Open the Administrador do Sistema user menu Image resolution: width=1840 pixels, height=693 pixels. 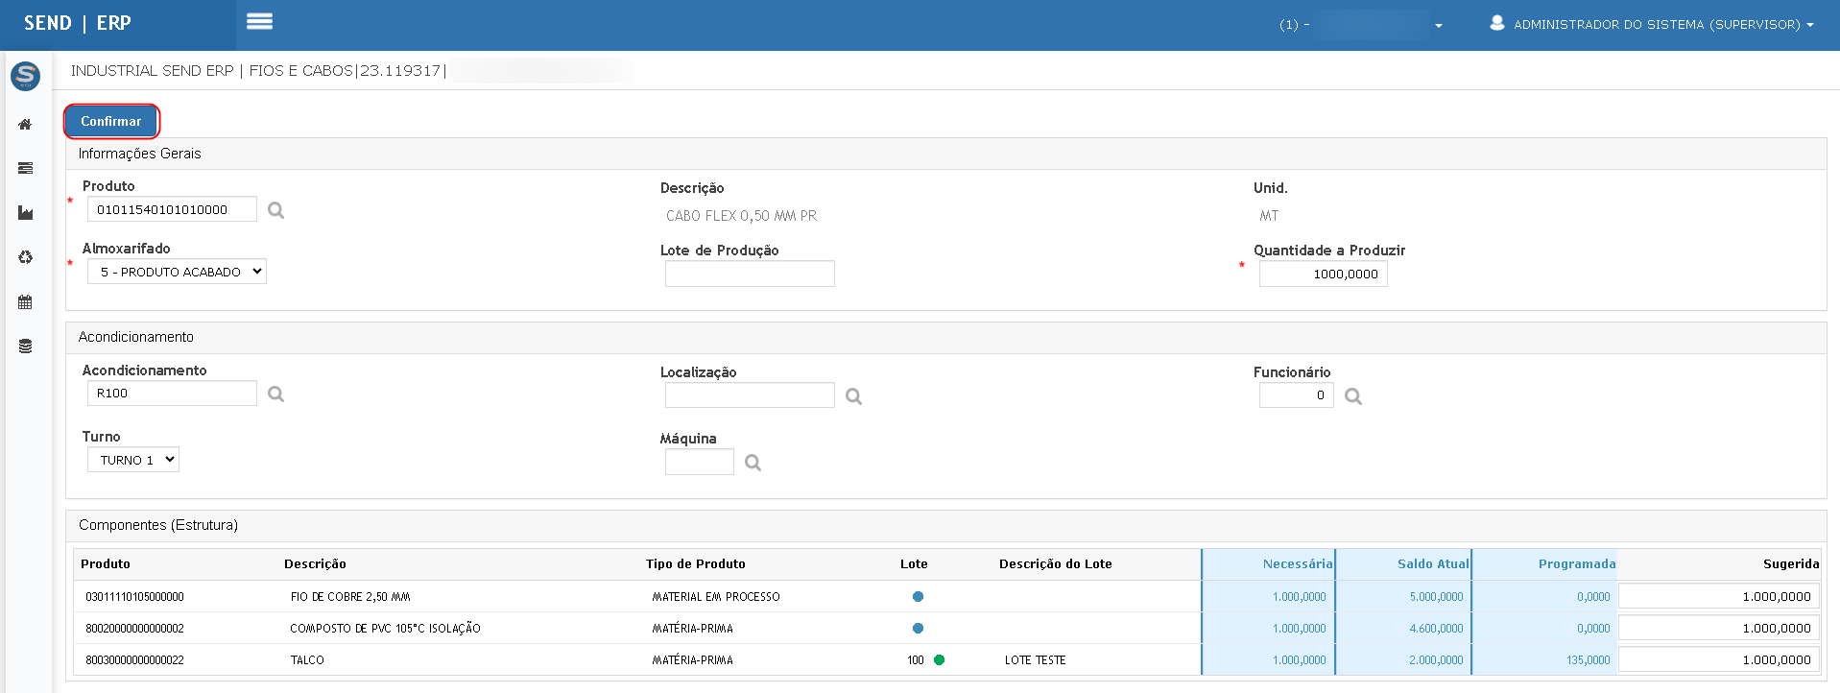(x=1651, y=24)
